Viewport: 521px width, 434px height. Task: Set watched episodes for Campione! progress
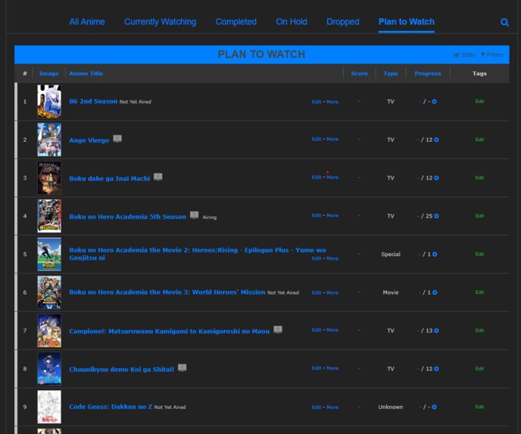click(x=418, y=331)
